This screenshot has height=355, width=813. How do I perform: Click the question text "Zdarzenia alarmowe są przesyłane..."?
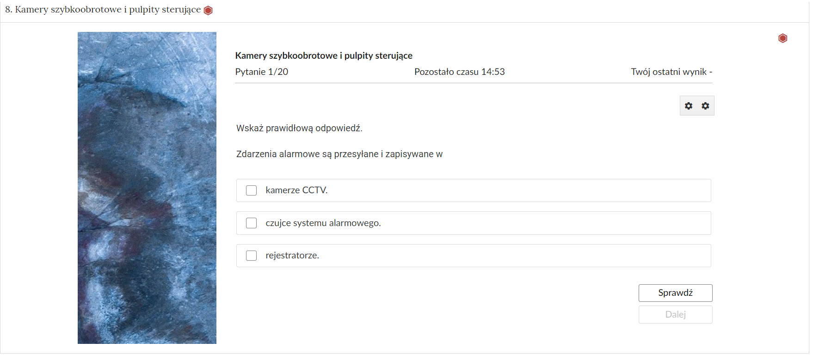coord(339,154)
